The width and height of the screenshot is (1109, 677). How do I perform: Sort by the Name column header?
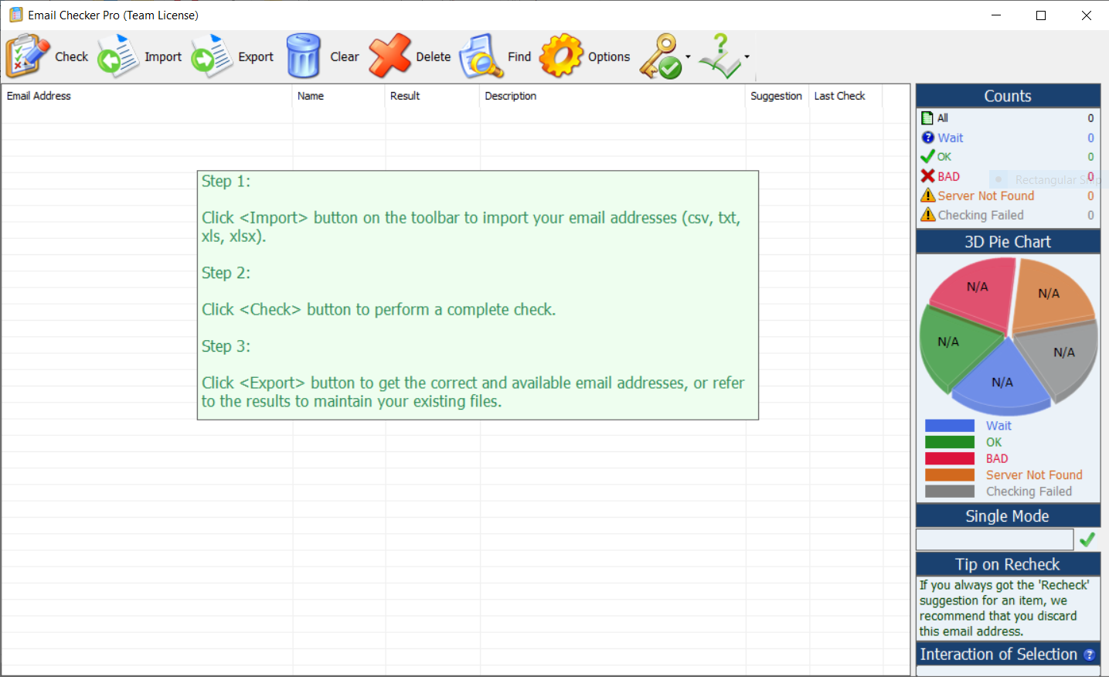click(338, 96)
